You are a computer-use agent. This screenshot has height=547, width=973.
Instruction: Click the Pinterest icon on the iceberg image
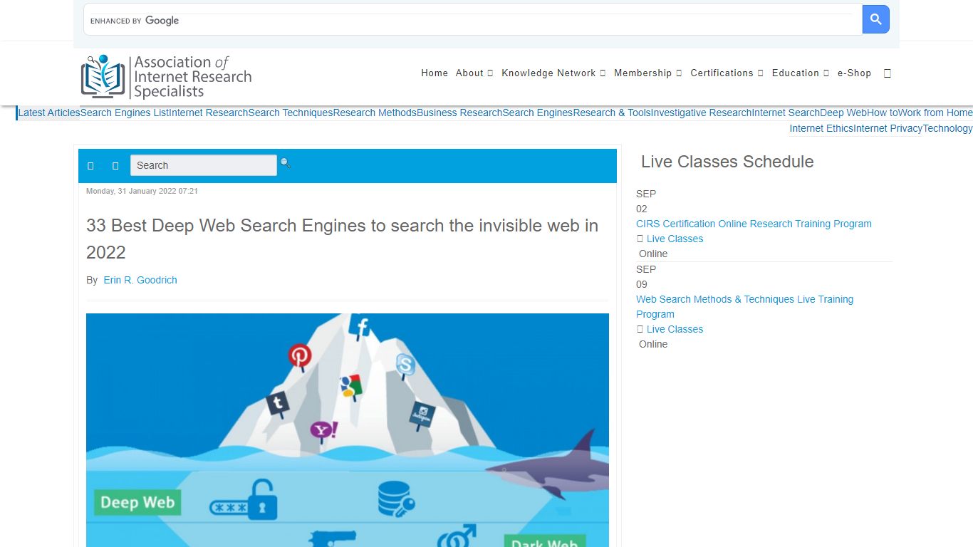[300, 357]
